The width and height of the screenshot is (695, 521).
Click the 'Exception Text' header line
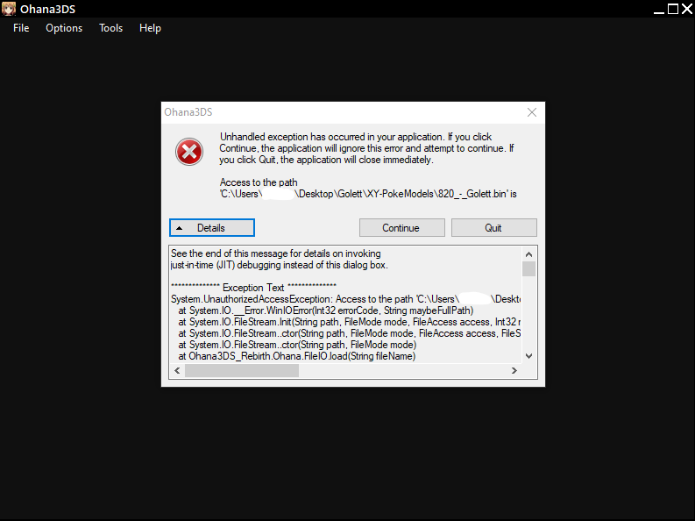253,288
